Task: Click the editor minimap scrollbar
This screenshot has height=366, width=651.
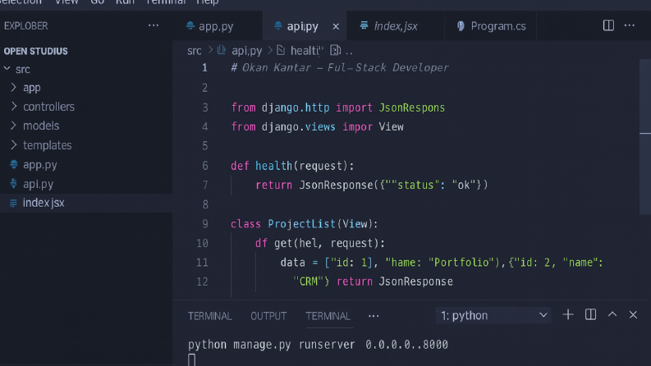Action: (644, 137)
